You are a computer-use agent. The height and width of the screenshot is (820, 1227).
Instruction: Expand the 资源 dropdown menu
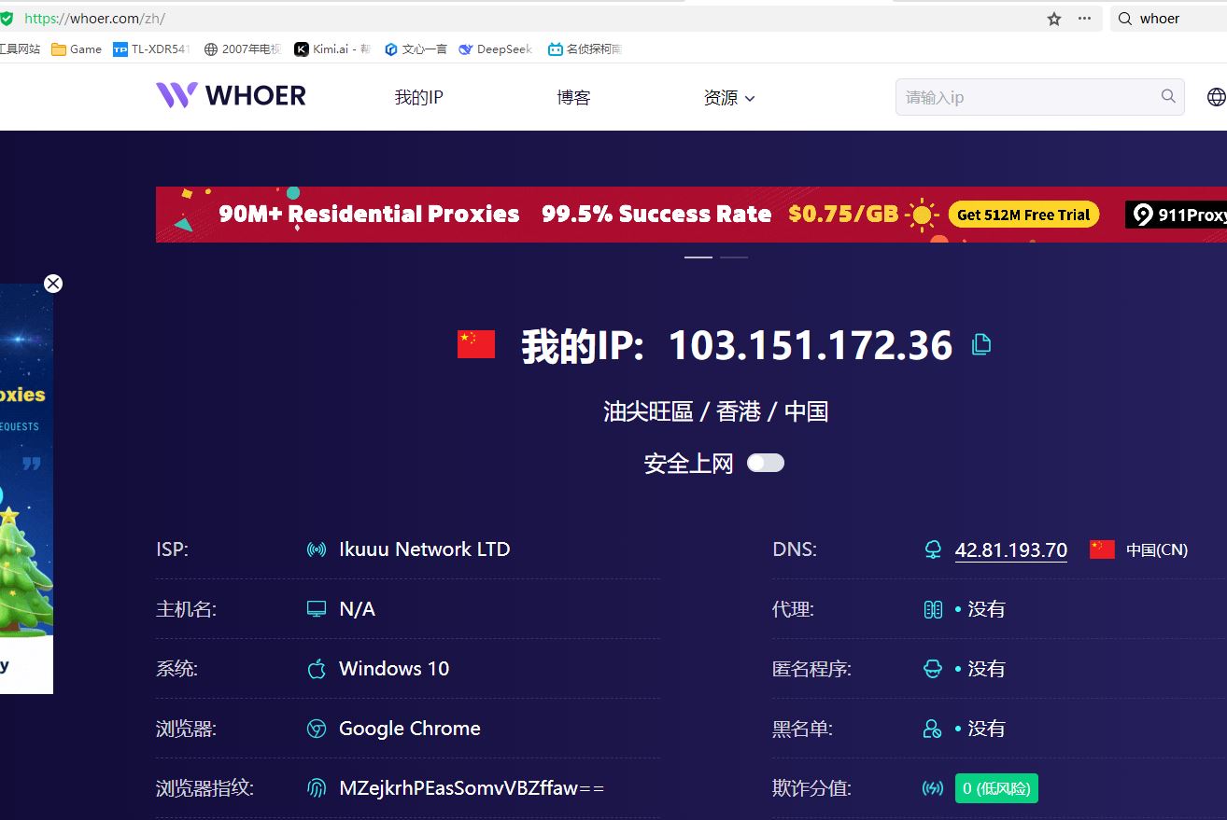[729, 97]
